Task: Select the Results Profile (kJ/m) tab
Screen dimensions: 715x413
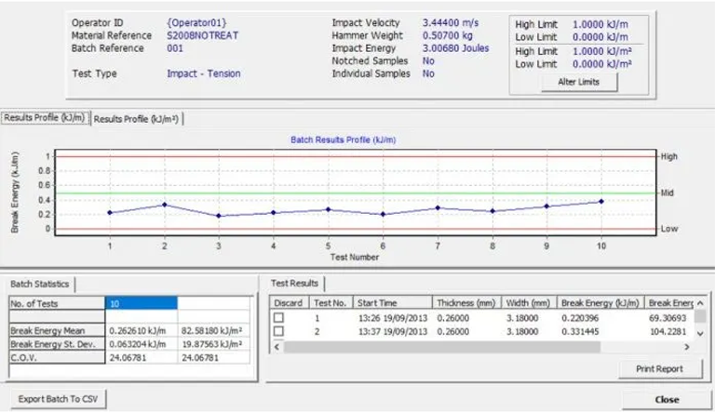Action: coord(45,118)
